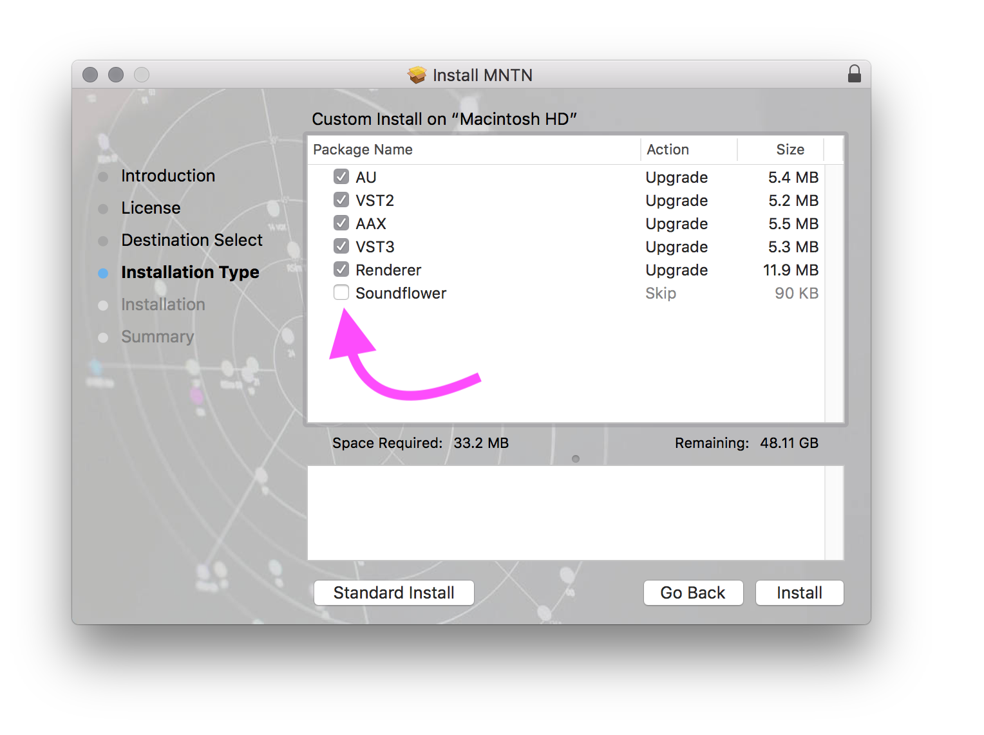Screen dimensions: 984x735
Task: Close the Install MNTN window
Action: point(90,75)
